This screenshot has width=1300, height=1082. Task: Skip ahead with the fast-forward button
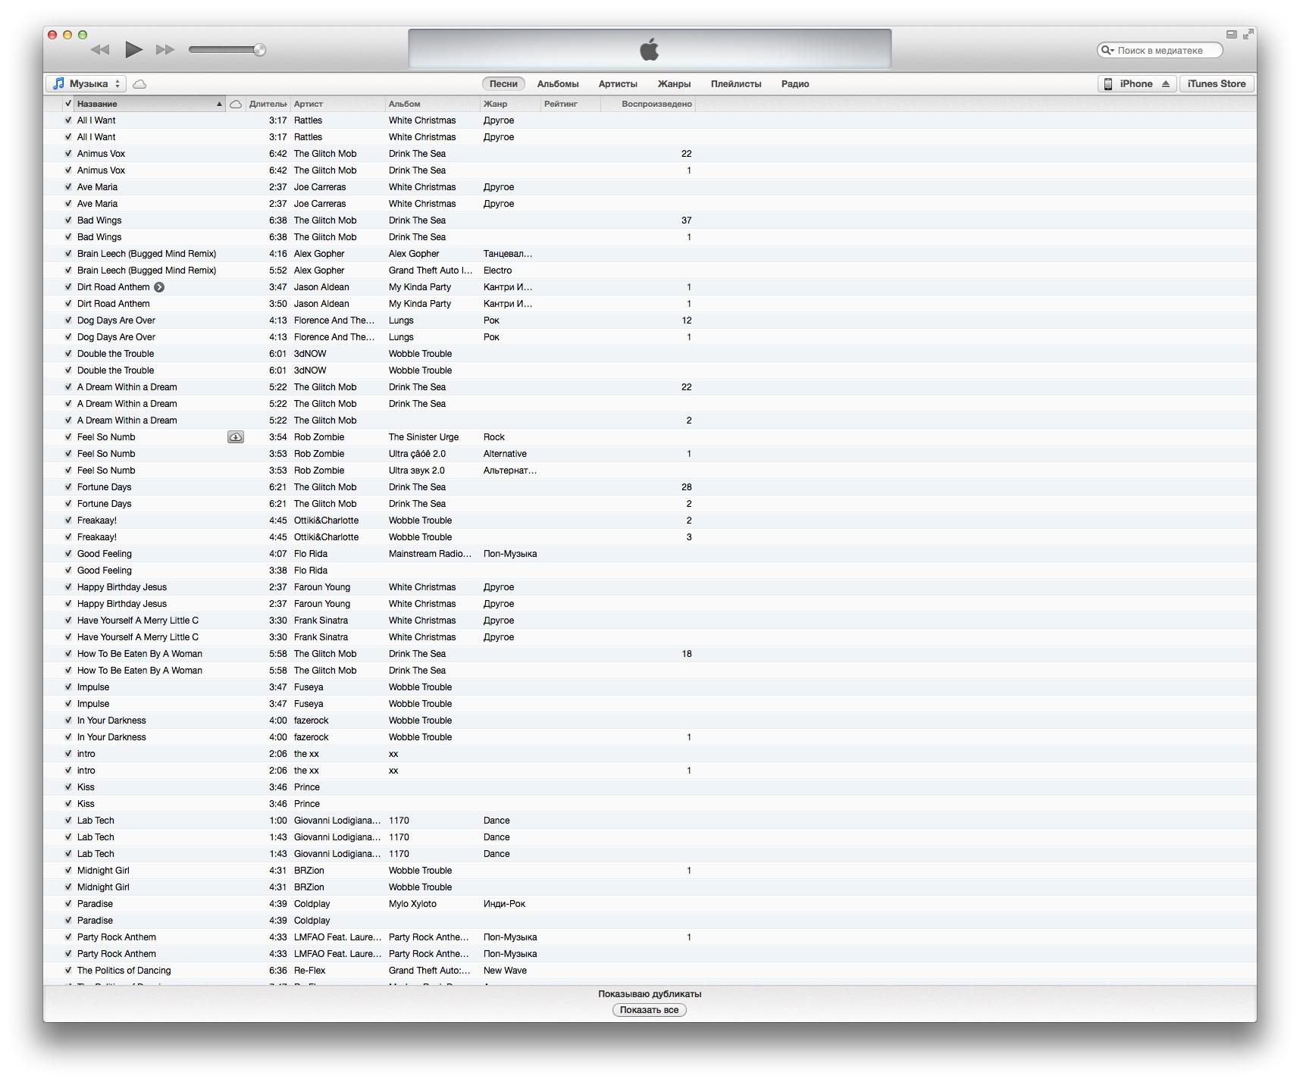point(165,50)
